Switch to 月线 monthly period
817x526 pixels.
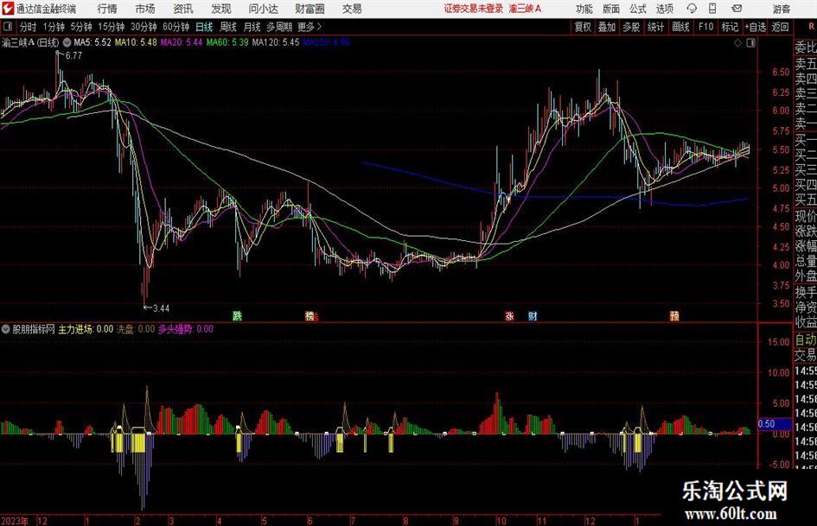point(252,27)
